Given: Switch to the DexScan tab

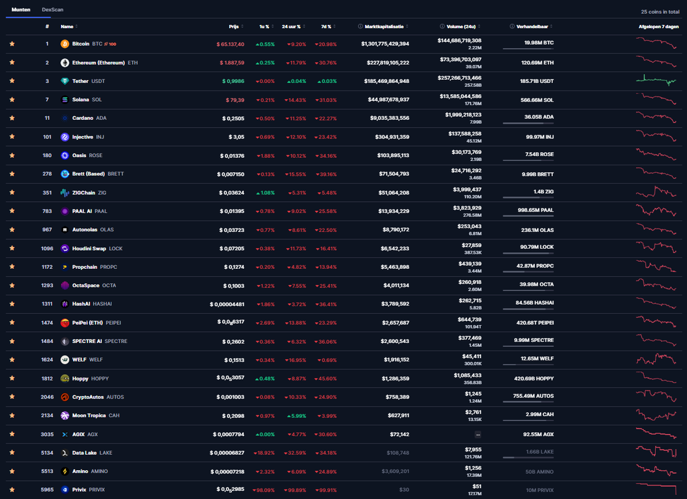Looking at the screenshot, I should pos(52,9).
